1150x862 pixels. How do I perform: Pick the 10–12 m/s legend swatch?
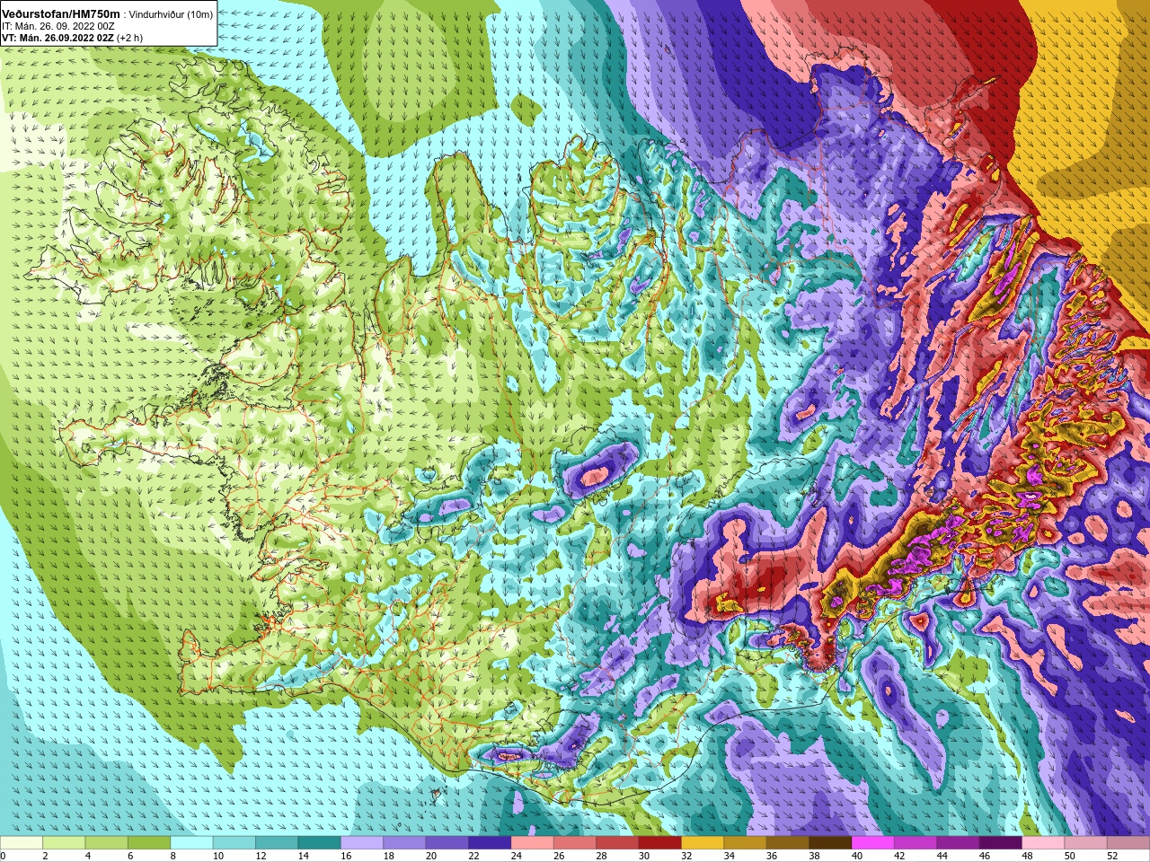click(x=234, y=843)
